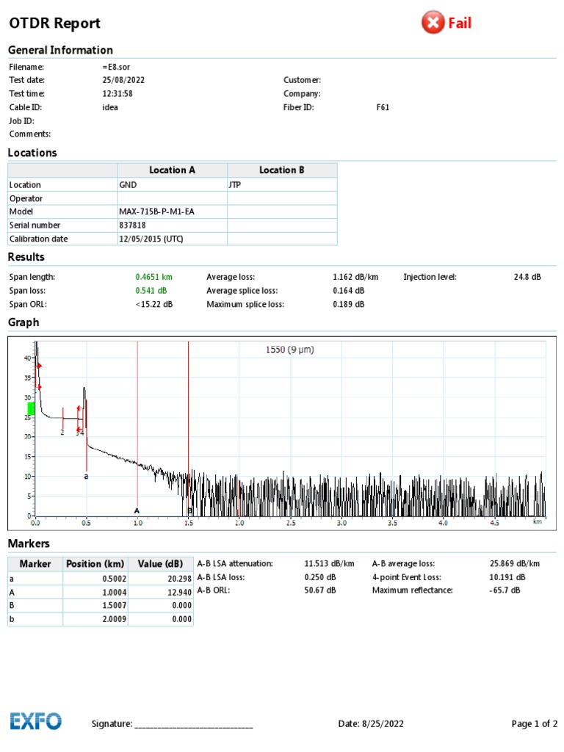Click the 1550 (9 µm) graph title
564x752 pixels.
coord(289,350)
